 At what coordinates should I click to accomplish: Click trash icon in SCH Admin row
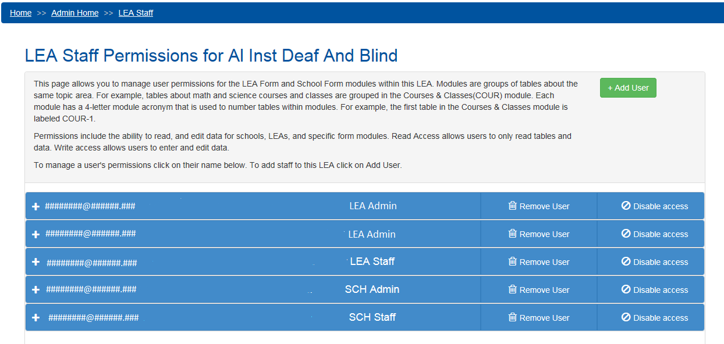[512, 289]
